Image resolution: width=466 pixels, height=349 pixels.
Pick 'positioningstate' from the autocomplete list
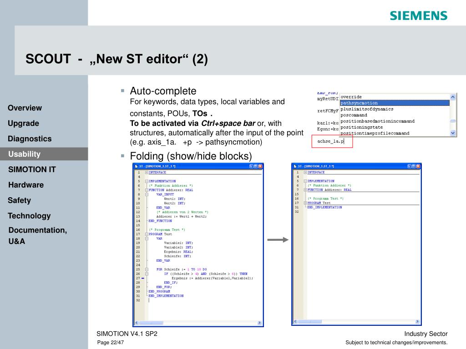click(395, 127)
